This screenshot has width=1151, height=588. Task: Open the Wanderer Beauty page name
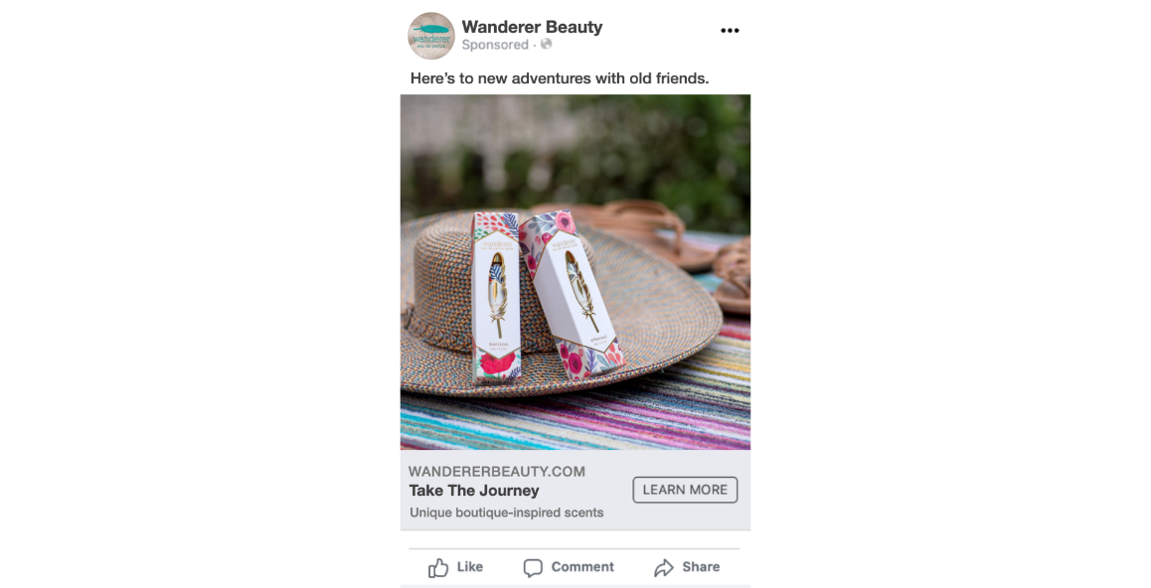coord(532,27)
